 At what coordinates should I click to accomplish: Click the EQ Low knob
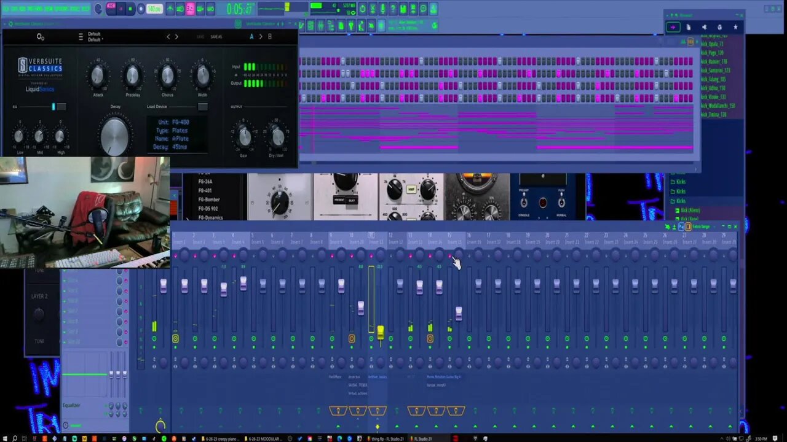(20, 136)
